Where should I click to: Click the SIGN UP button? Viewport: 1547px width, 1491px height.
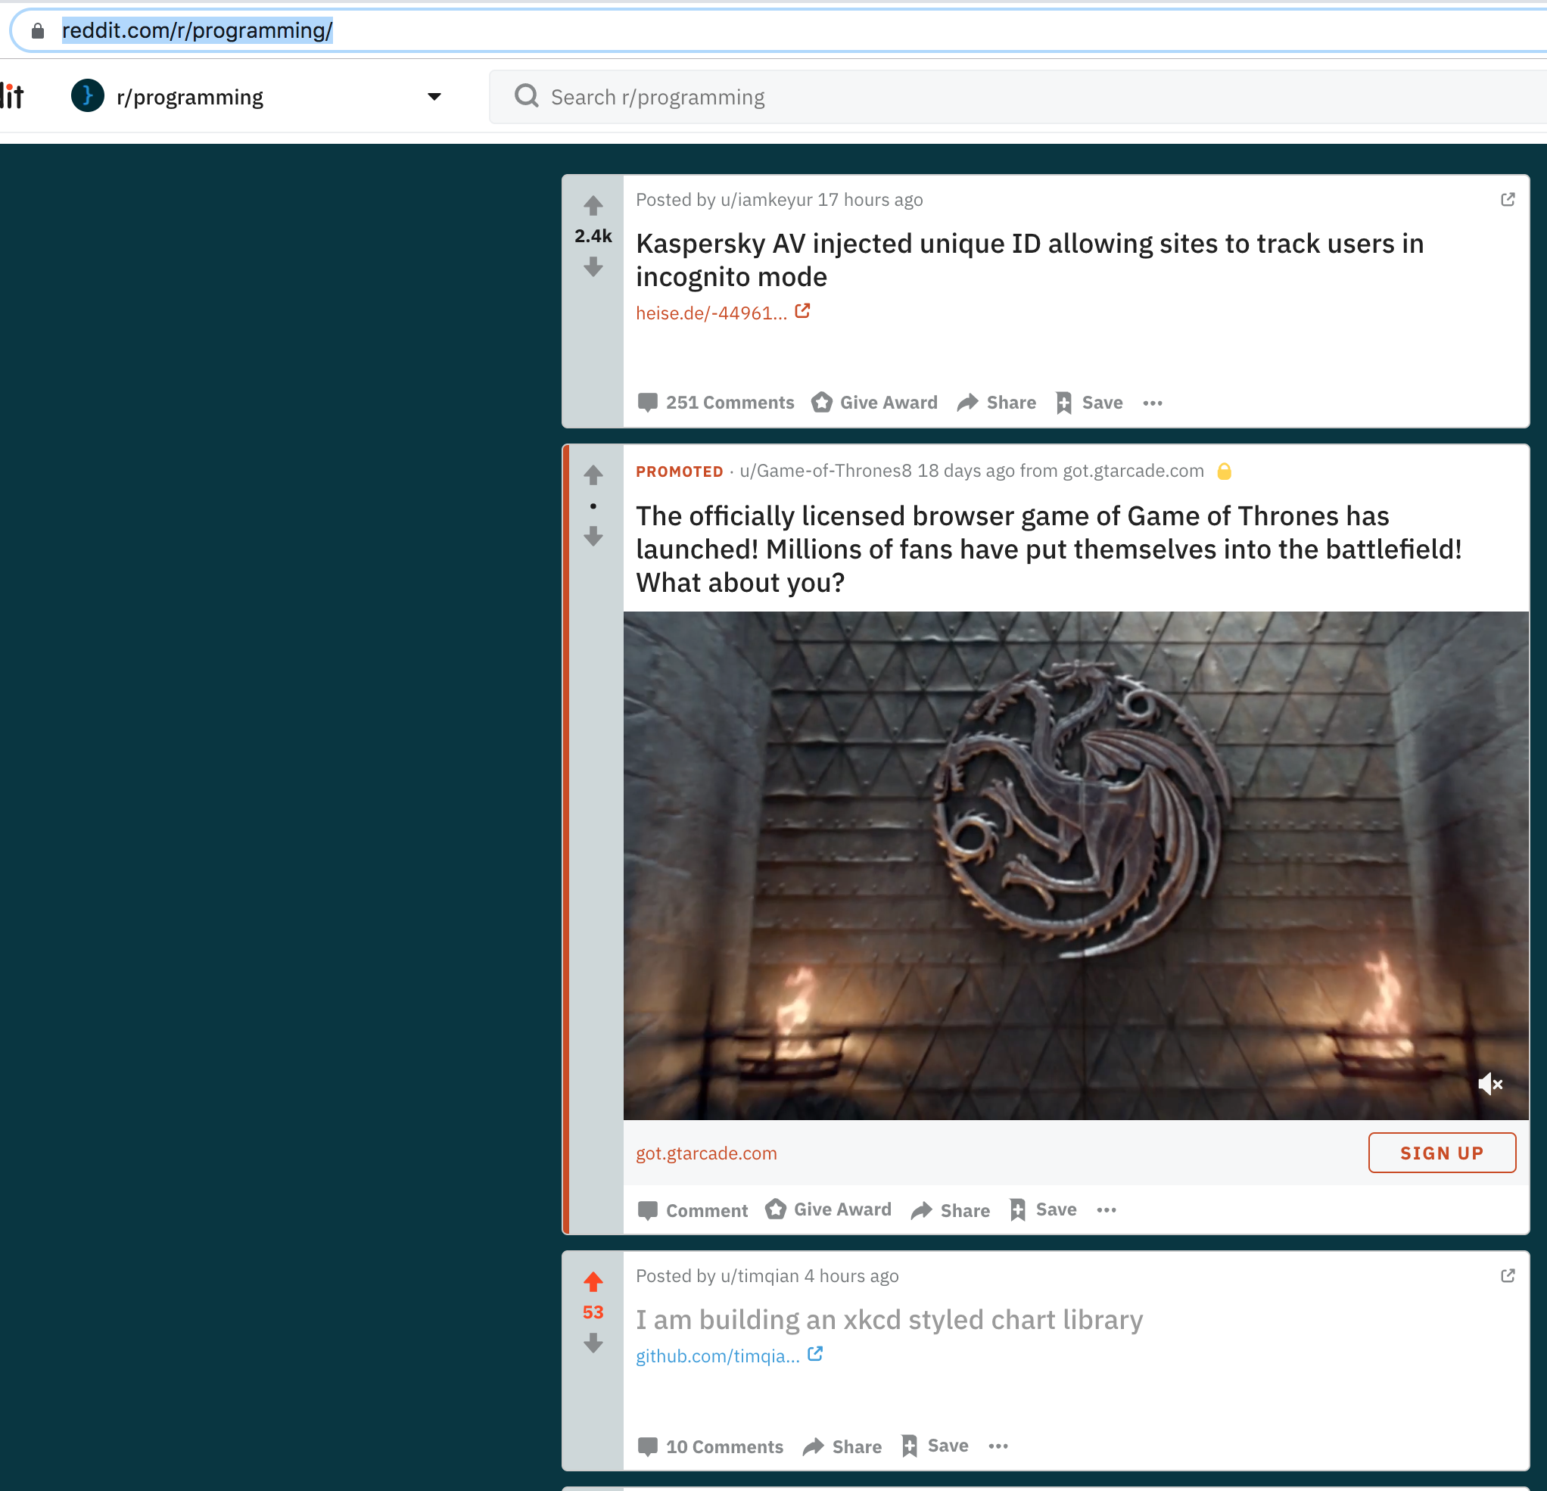pos(1441,1153)
